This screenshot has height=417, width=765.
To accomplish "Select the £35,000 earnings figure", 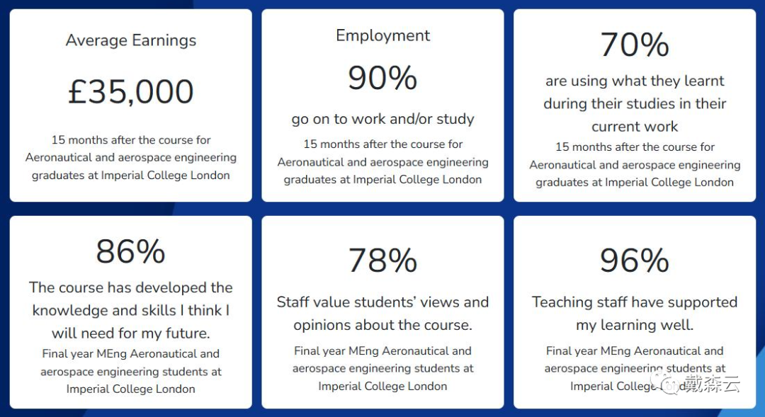I will click(x=131, y=91).
